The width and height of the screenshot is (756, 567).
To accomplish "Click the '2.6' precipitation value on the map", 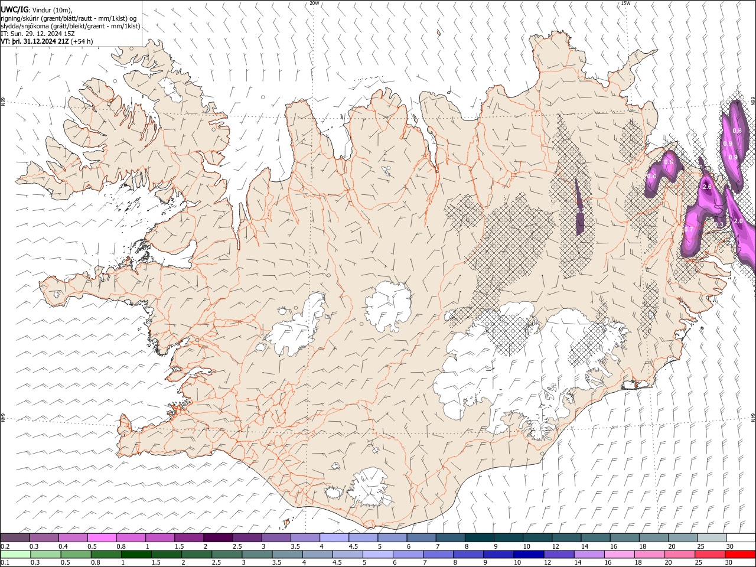I will point(707,187).
